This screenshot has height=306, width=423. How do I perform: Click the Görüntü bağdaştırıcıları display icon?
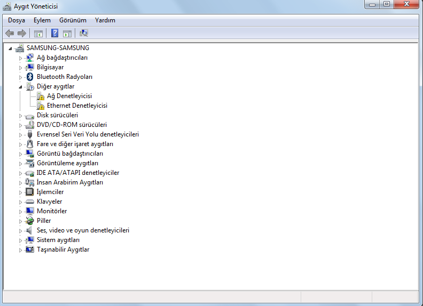(30, 154)
